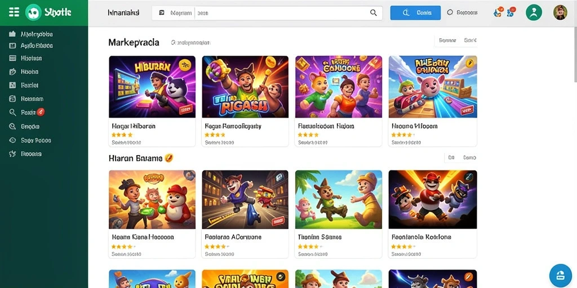
Task: Open the Mejnam dropdown in search bar
Action: 176,13
